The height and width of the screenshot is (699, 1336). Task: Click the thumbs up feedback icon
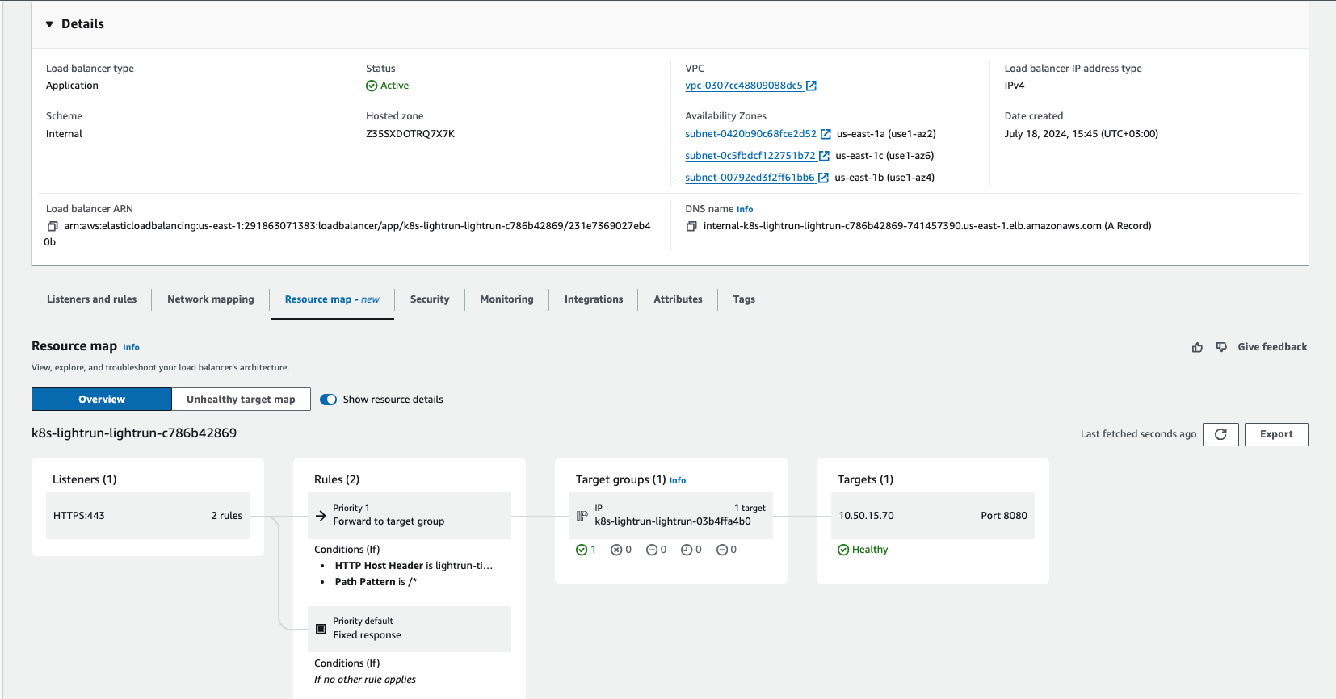(1197, 347)
